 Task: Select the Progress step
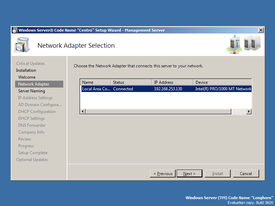26,146
